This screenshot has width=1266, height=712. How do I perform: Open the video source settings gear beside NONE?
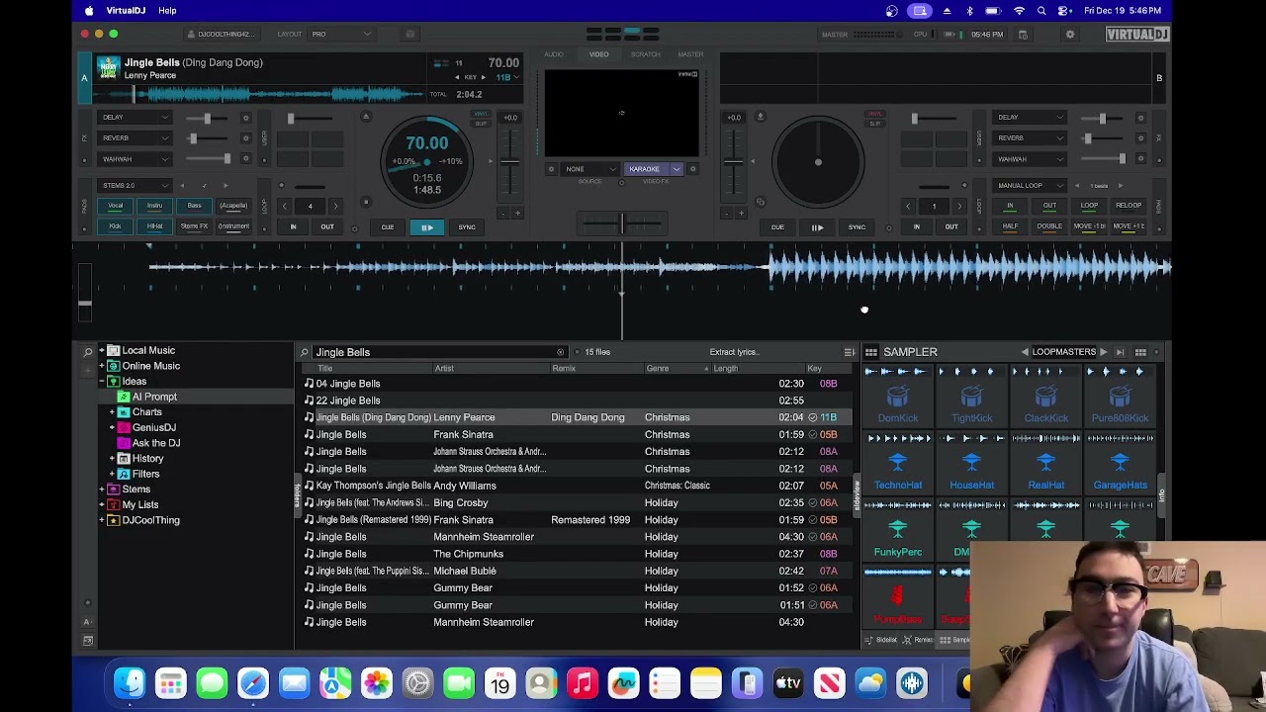pyautogui.click(x=551, y=169)
